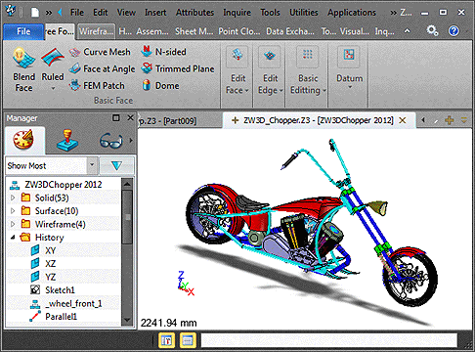Switch to the glasses View Manager tab

(x=111, y=141)
